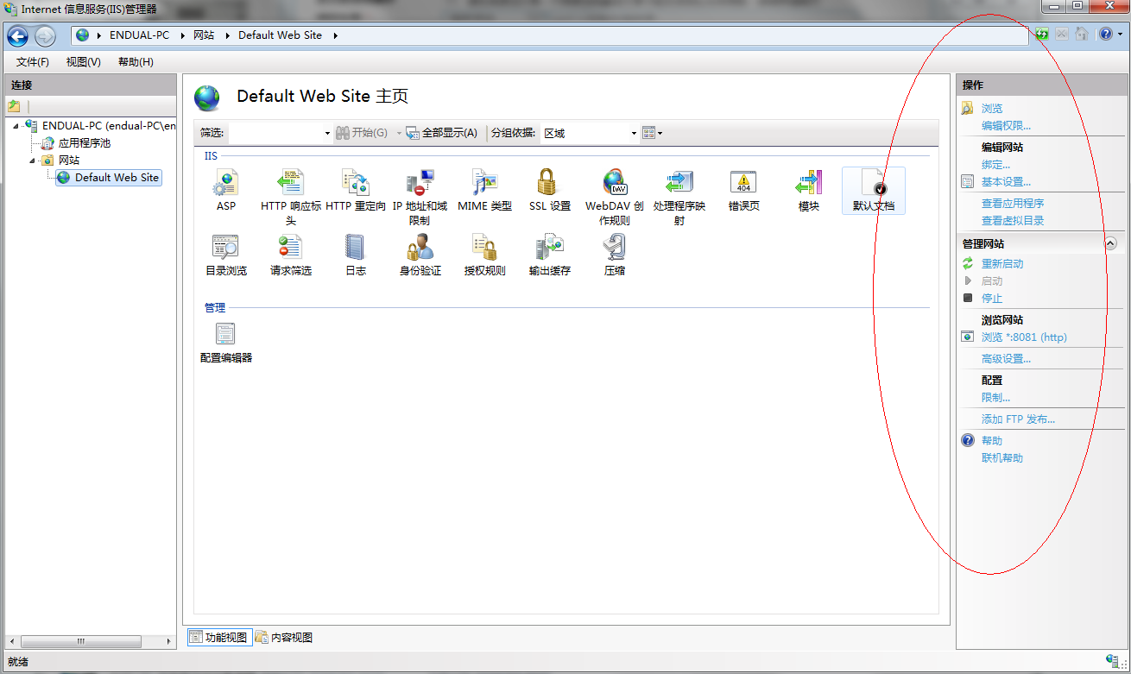Open the ASP feature icon
The width and height of the screenshot is (1131, 674).
[x=226, y=191]
